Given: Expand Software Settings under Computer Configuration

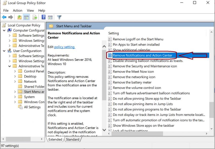Looking at the screenshot, I should pyautogui.click(x=9, y=35).
